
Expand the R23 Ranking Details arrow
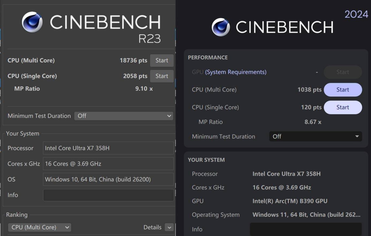point(169,227)
